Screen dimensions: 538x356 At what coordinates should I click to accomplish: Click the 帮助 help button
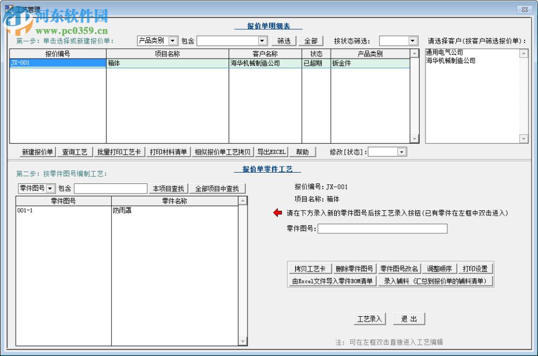click(x=302, y=152)
